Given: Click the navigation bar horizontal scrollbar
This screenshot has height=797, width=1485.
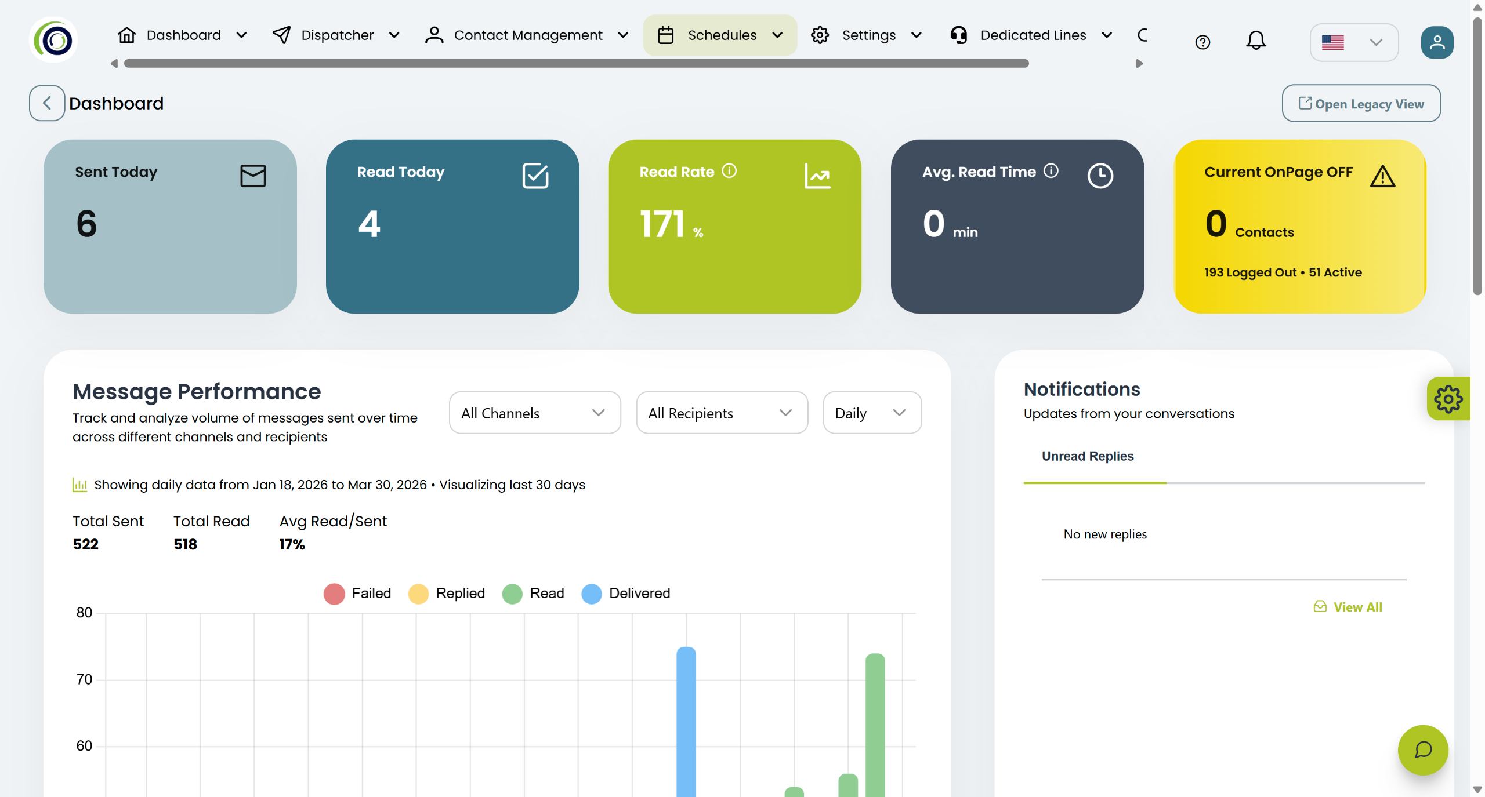Looking at the screenshot, I should click(x=576, y=64).
